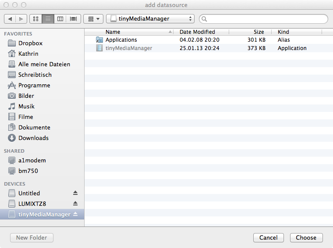The height and width of the screenshot is (248, 333).
Task: Open Programme in the sidebar
Action: coord(34,85)
